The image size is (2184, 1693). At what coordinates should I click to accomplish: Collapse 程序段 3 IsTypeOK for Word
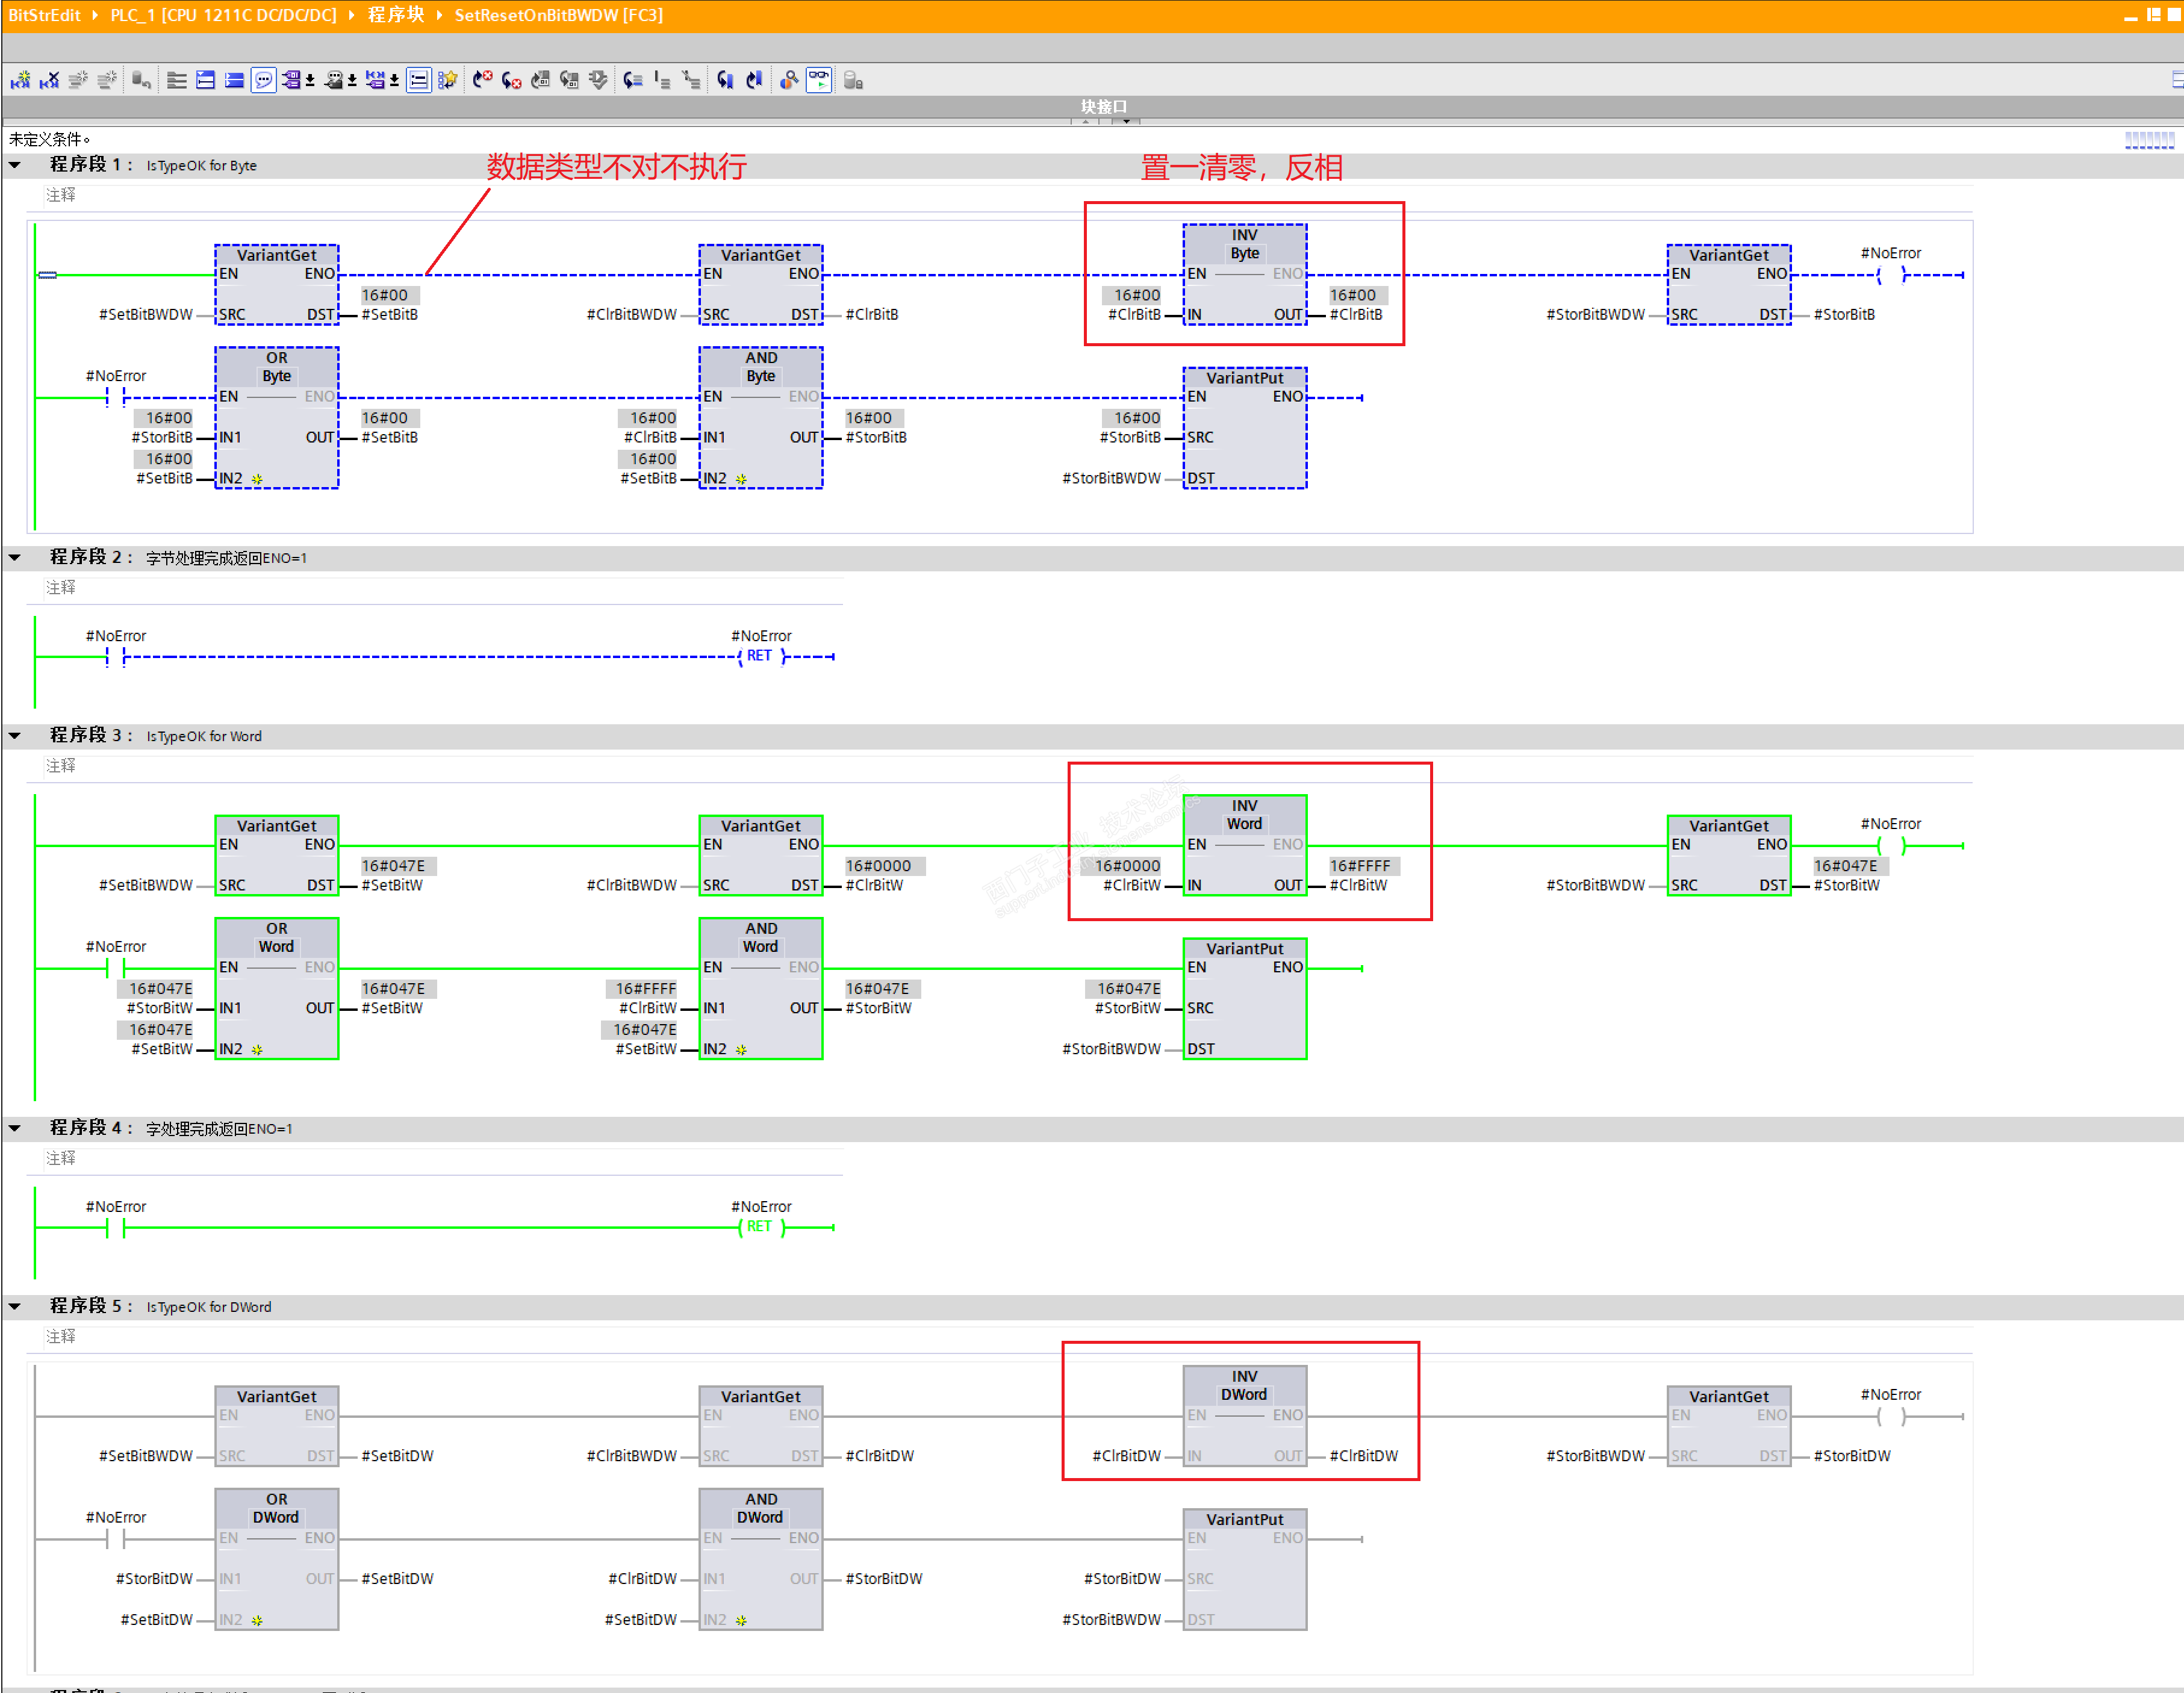[15, 736]
